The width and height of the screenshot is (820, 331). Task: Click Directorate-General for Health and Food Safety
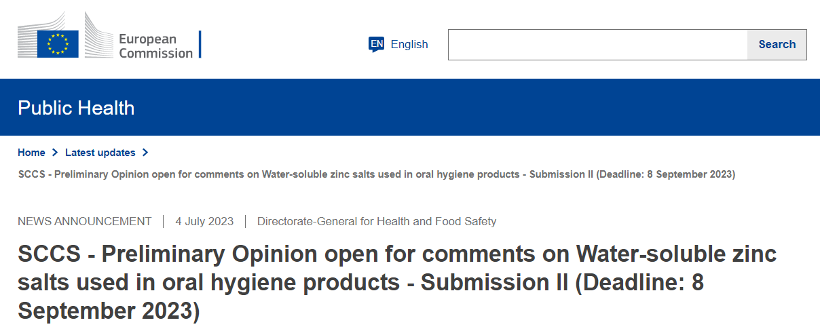(377, 221)
